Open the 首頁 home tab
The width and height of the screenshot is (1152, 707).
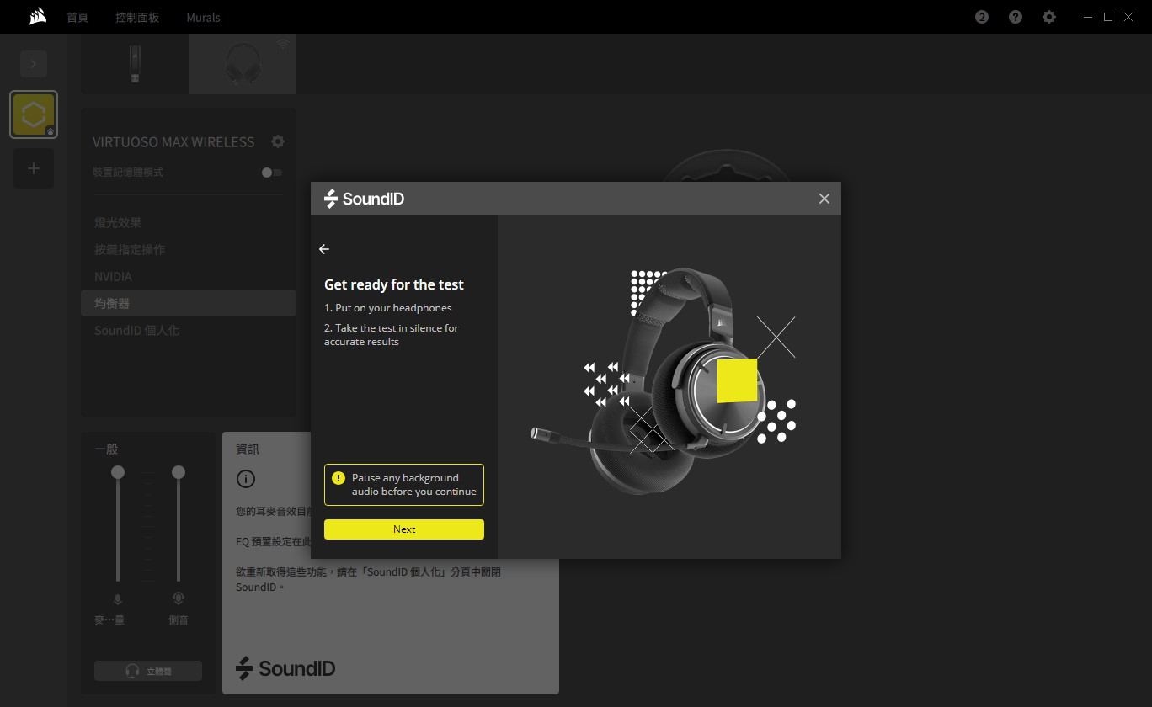point(77,17)
